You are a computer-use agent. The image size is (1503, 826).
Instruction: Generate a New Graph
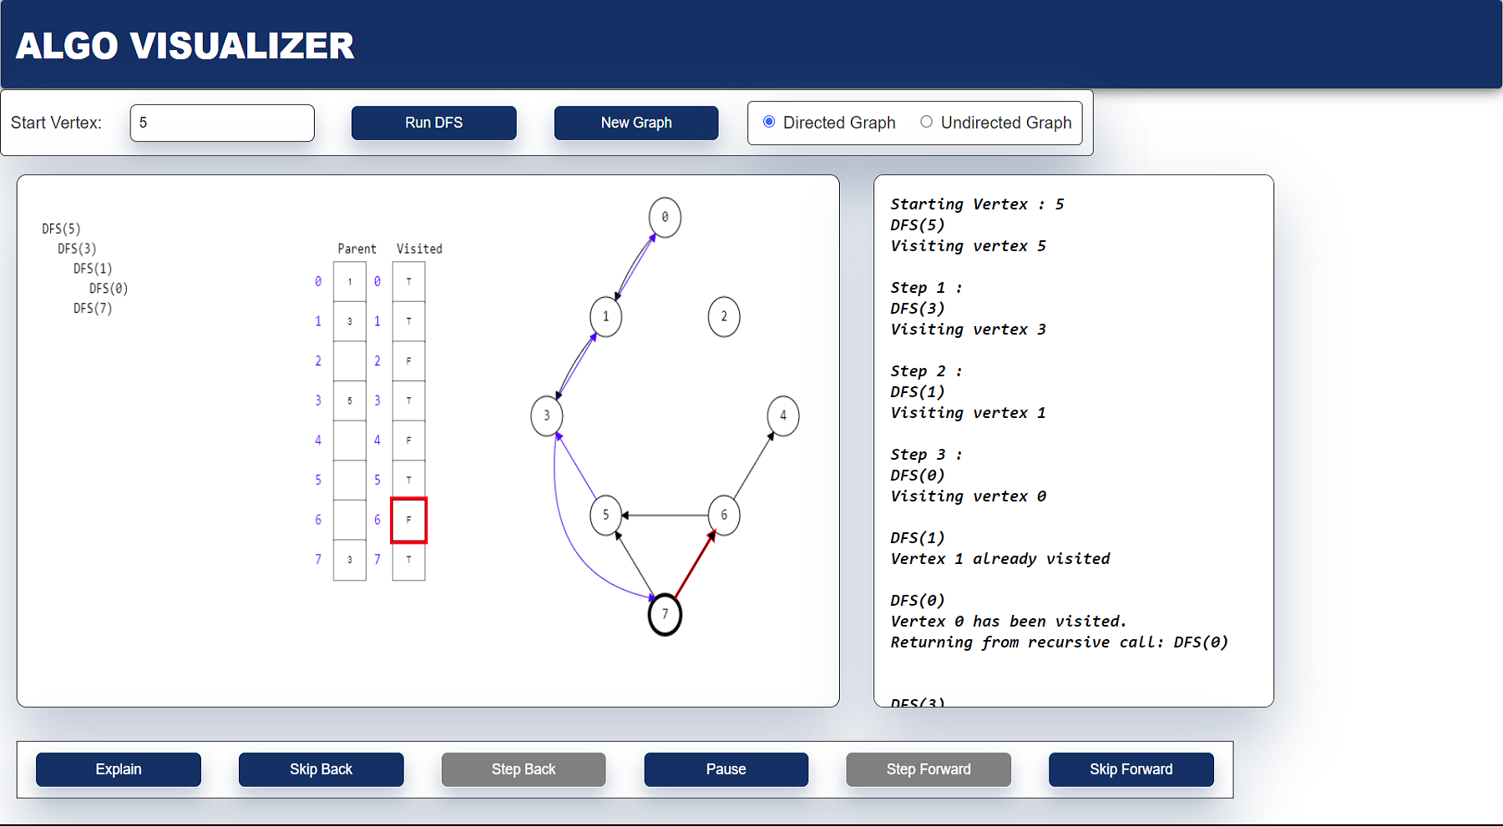click(636, 123)
